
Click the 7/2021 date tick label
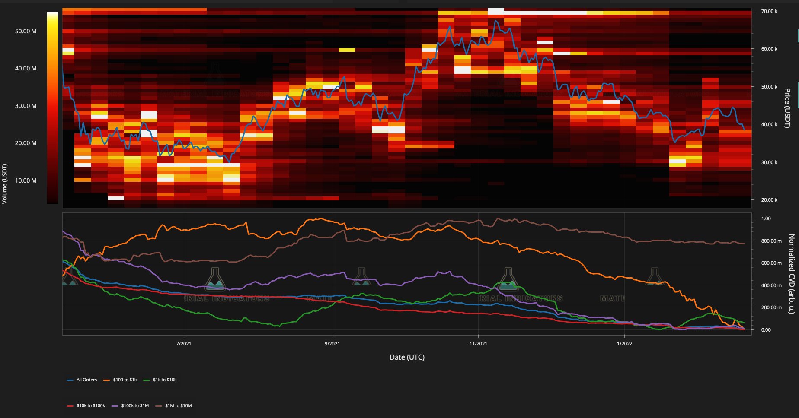pyautogui.click(x=184, y=344)
